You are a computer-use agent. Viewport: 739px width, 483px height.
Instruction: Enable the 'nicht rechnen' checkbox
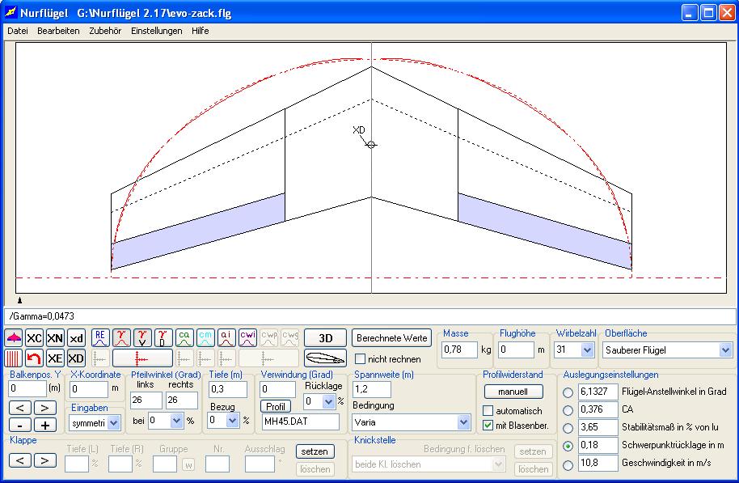(361, 359)
